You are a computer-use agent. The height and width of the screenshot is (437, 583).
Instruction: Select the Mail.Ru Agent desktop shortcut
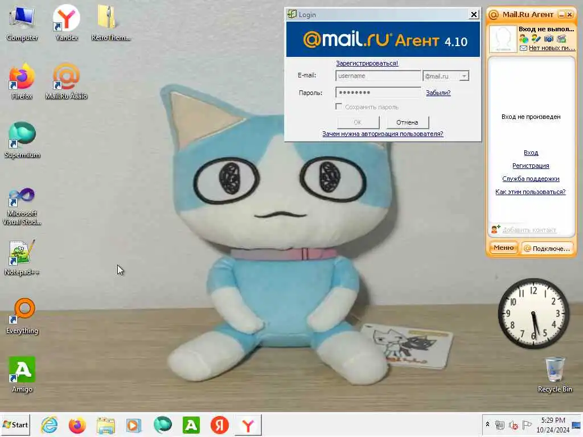tap(66, 82)
